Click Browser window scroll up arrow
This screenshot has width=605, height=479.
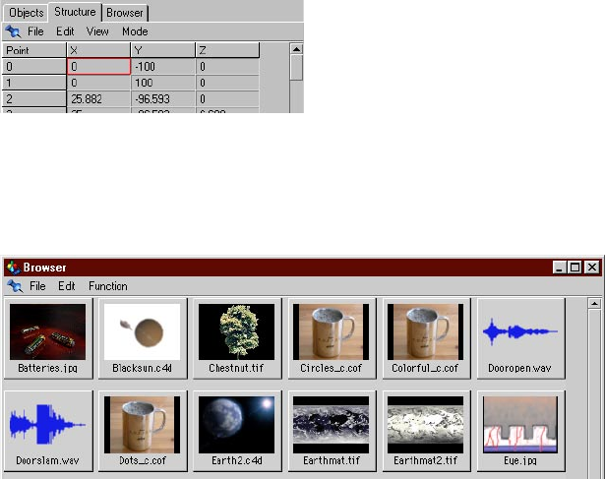tap(594, 304)
